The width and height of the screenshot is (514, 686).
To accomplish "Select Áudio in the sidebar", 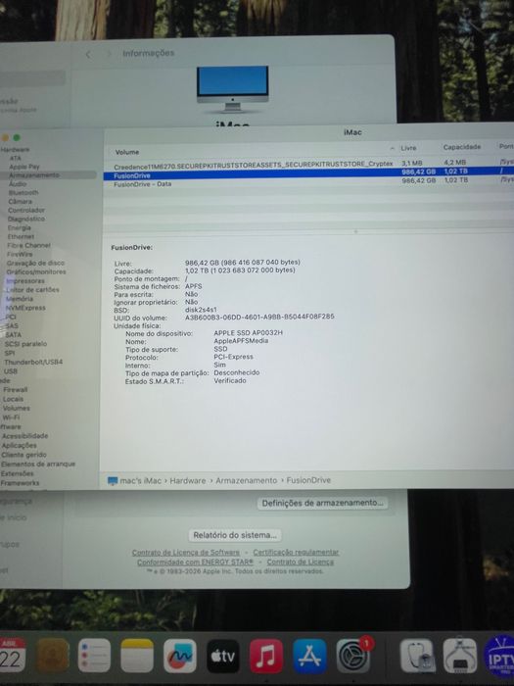I will point(18,184).
